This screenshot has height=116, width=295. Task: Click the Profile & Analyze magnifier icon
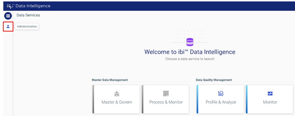pos(221,93)
